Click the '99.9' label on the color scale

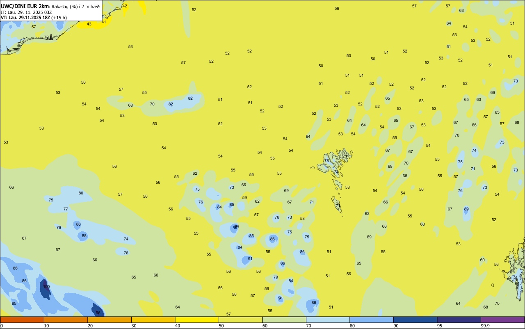(x=485, y=326)
